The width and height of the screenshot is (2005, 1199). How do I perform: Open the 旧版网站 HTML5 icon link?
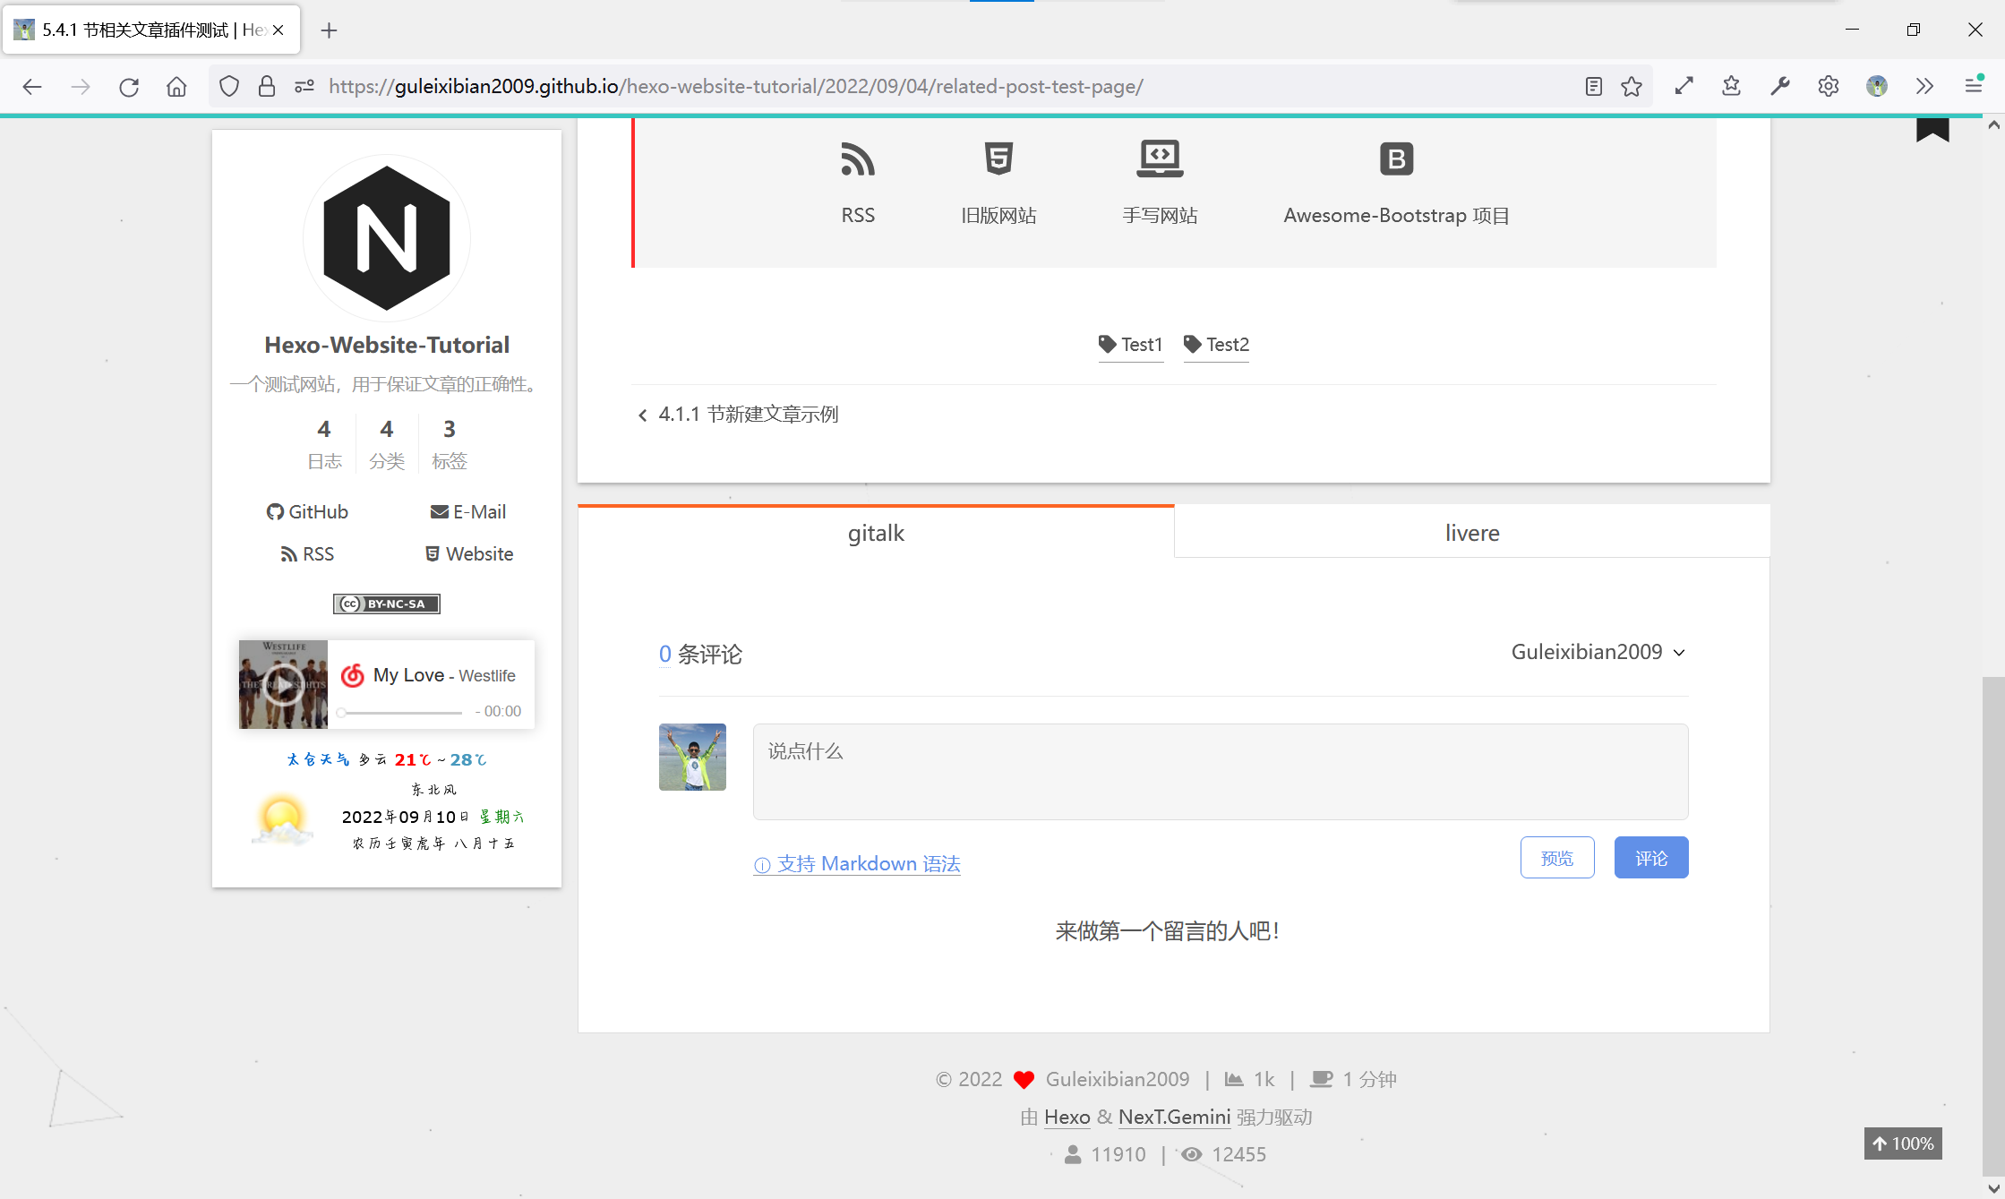pos(998,160)
